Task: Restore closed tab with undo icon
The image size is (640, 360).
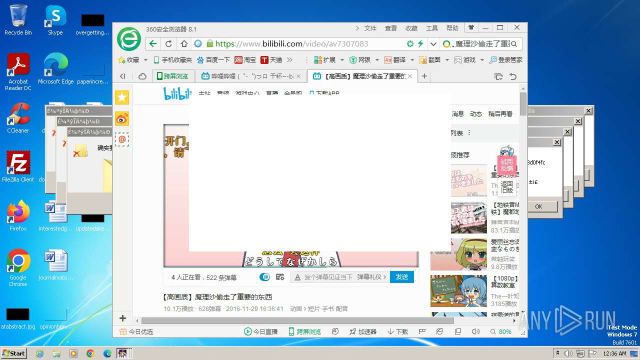Action: (x=513, y=76)
